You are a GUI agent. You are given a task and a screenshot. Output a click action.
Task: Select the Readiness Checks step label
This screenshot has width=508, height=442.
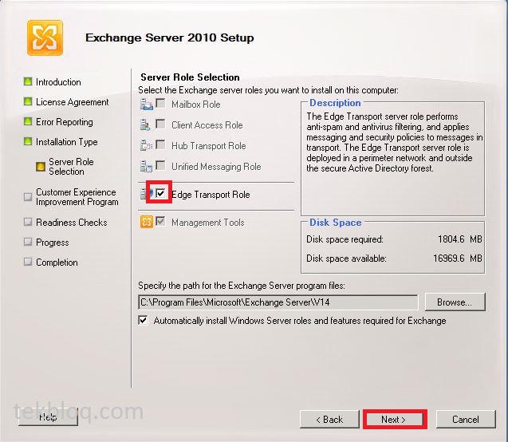[x=72, y=223]
